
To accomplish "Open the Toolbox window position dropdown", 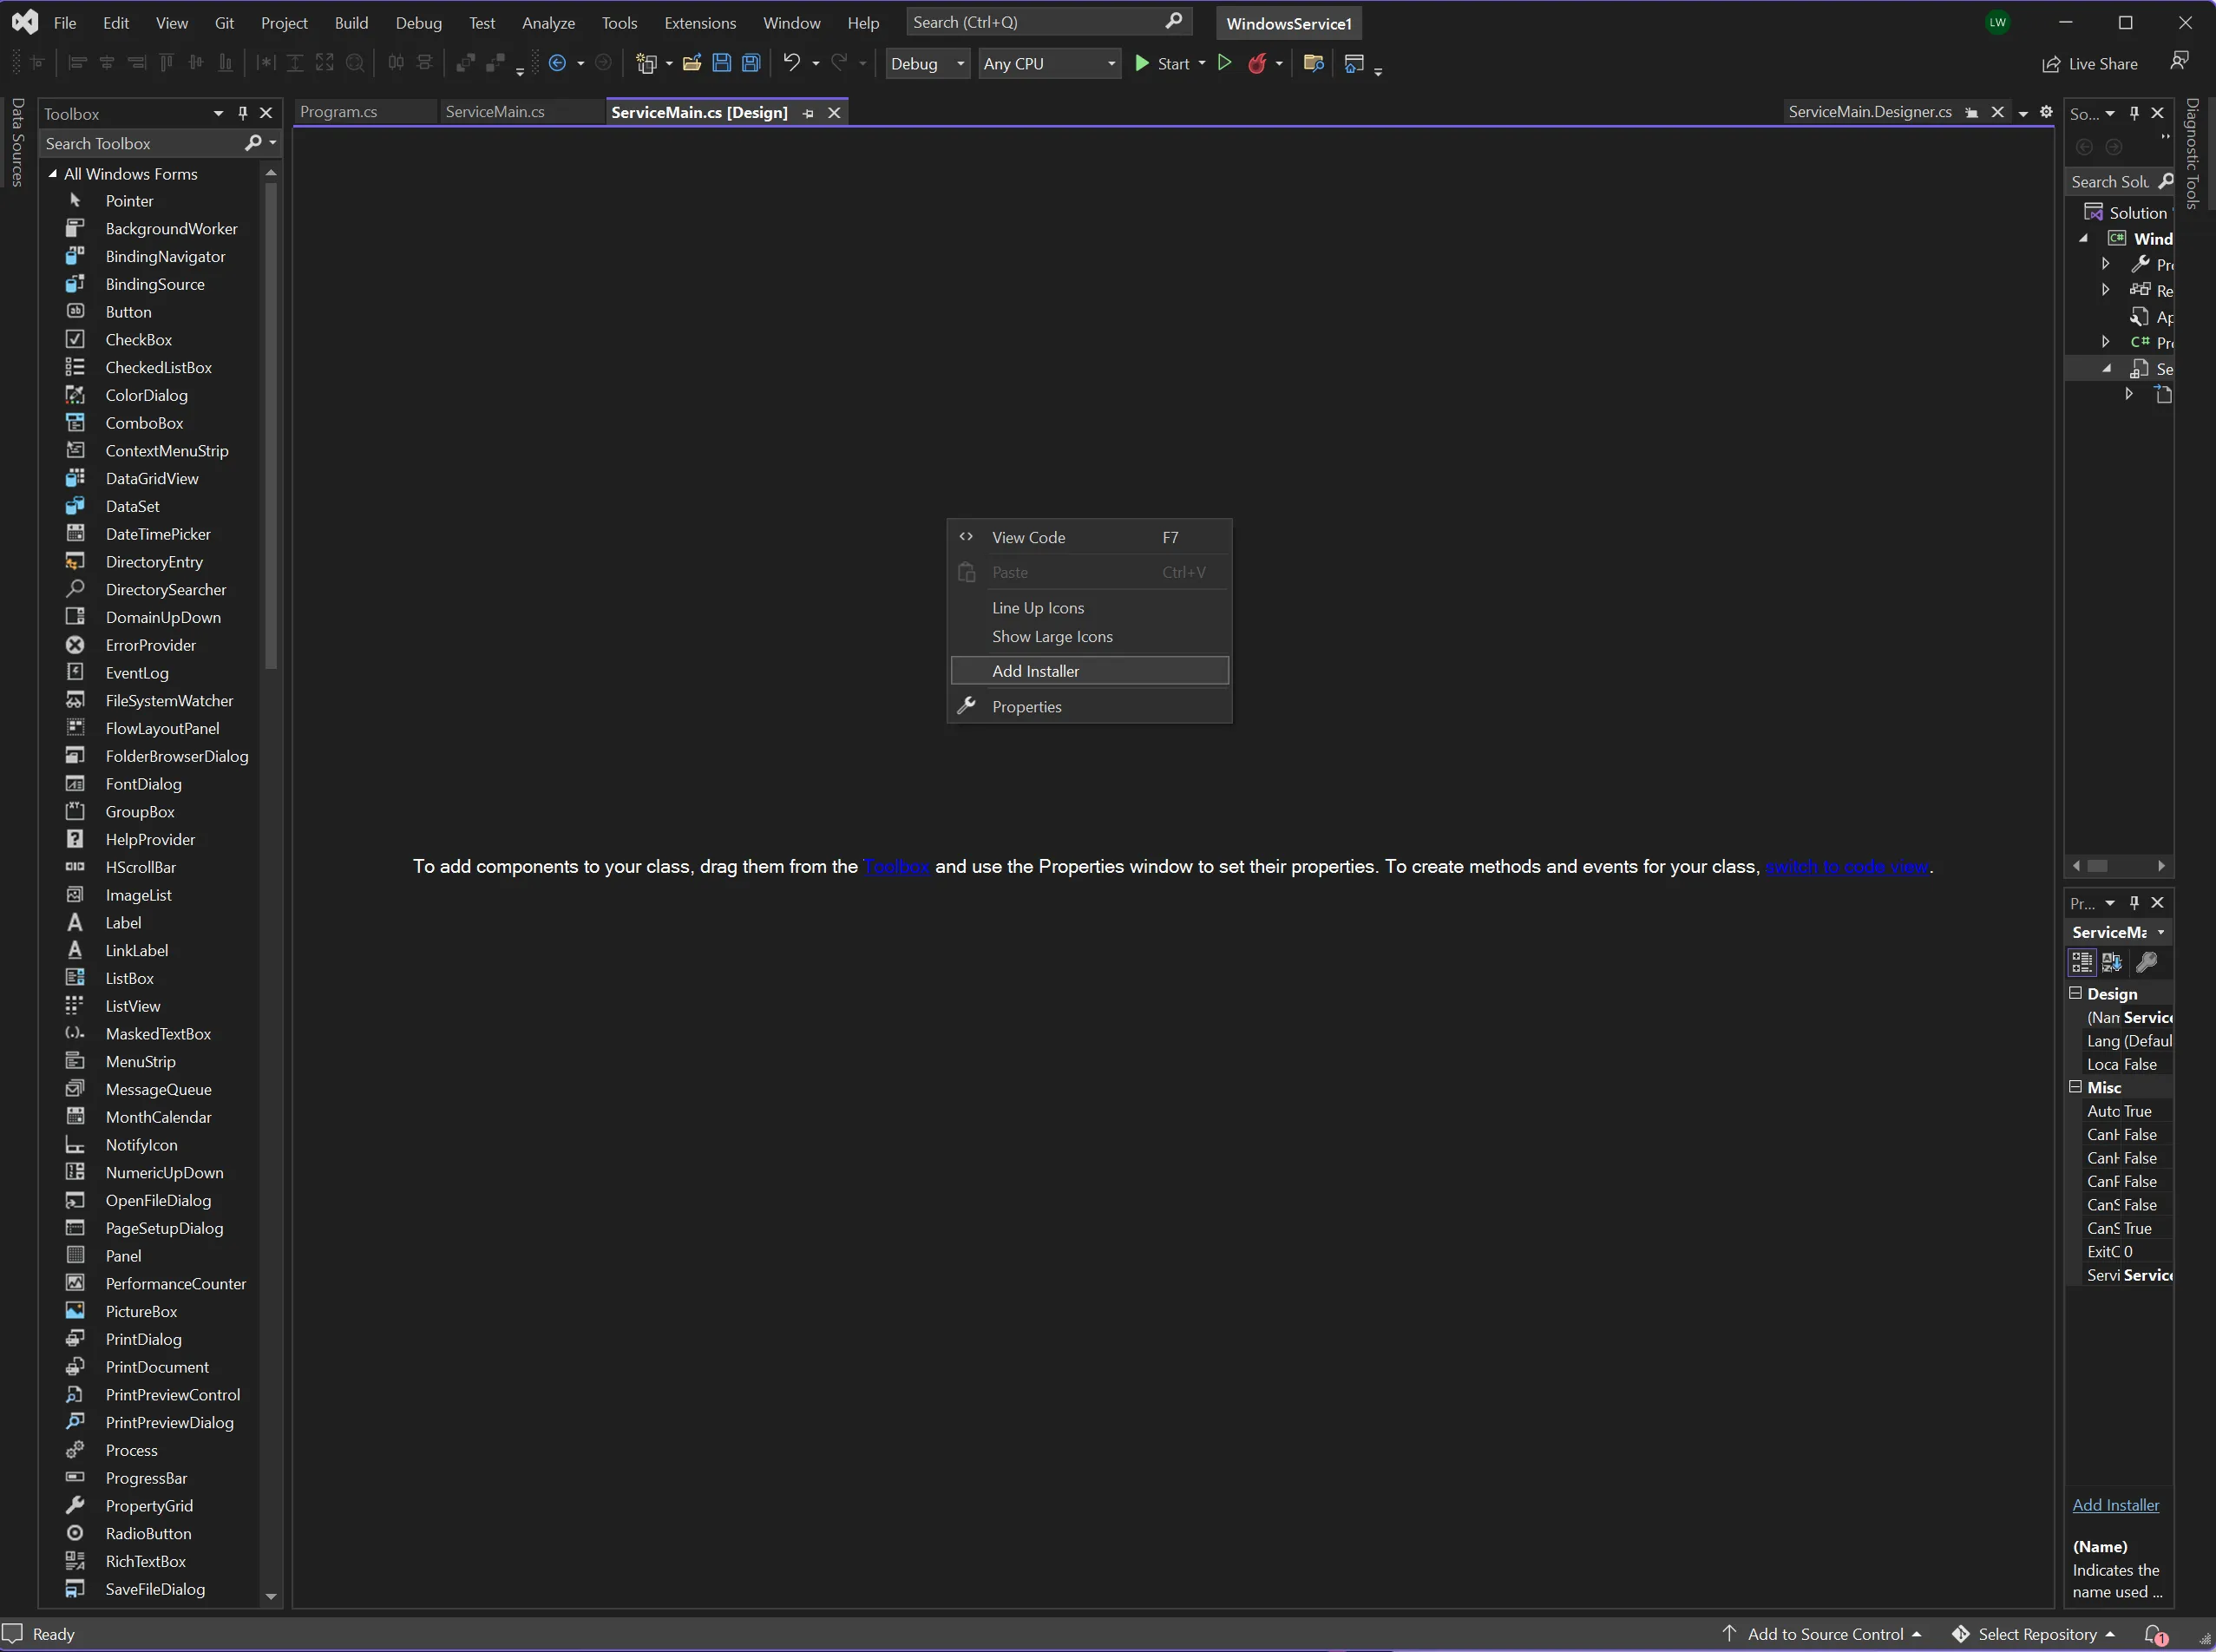I will [218, 113].
